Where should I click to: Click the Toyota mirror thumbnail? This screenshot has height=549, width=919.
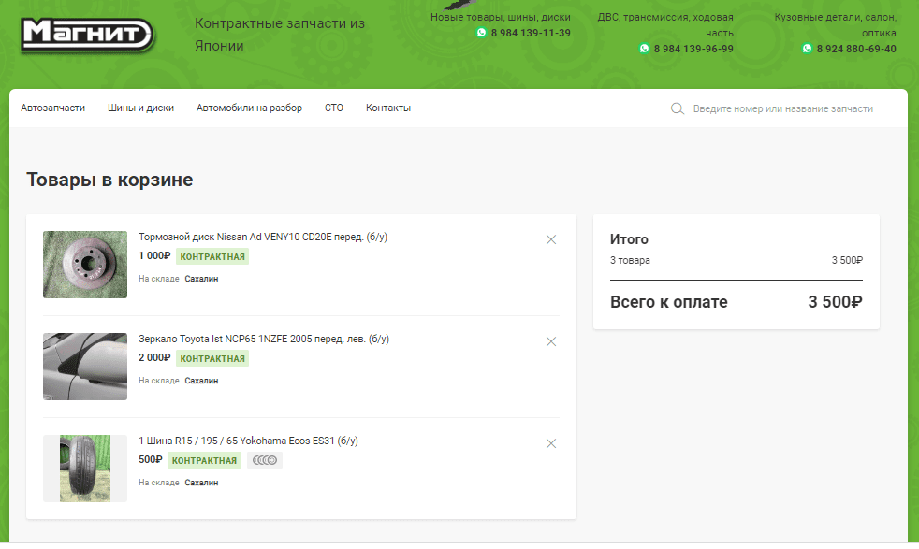point(85,367)
